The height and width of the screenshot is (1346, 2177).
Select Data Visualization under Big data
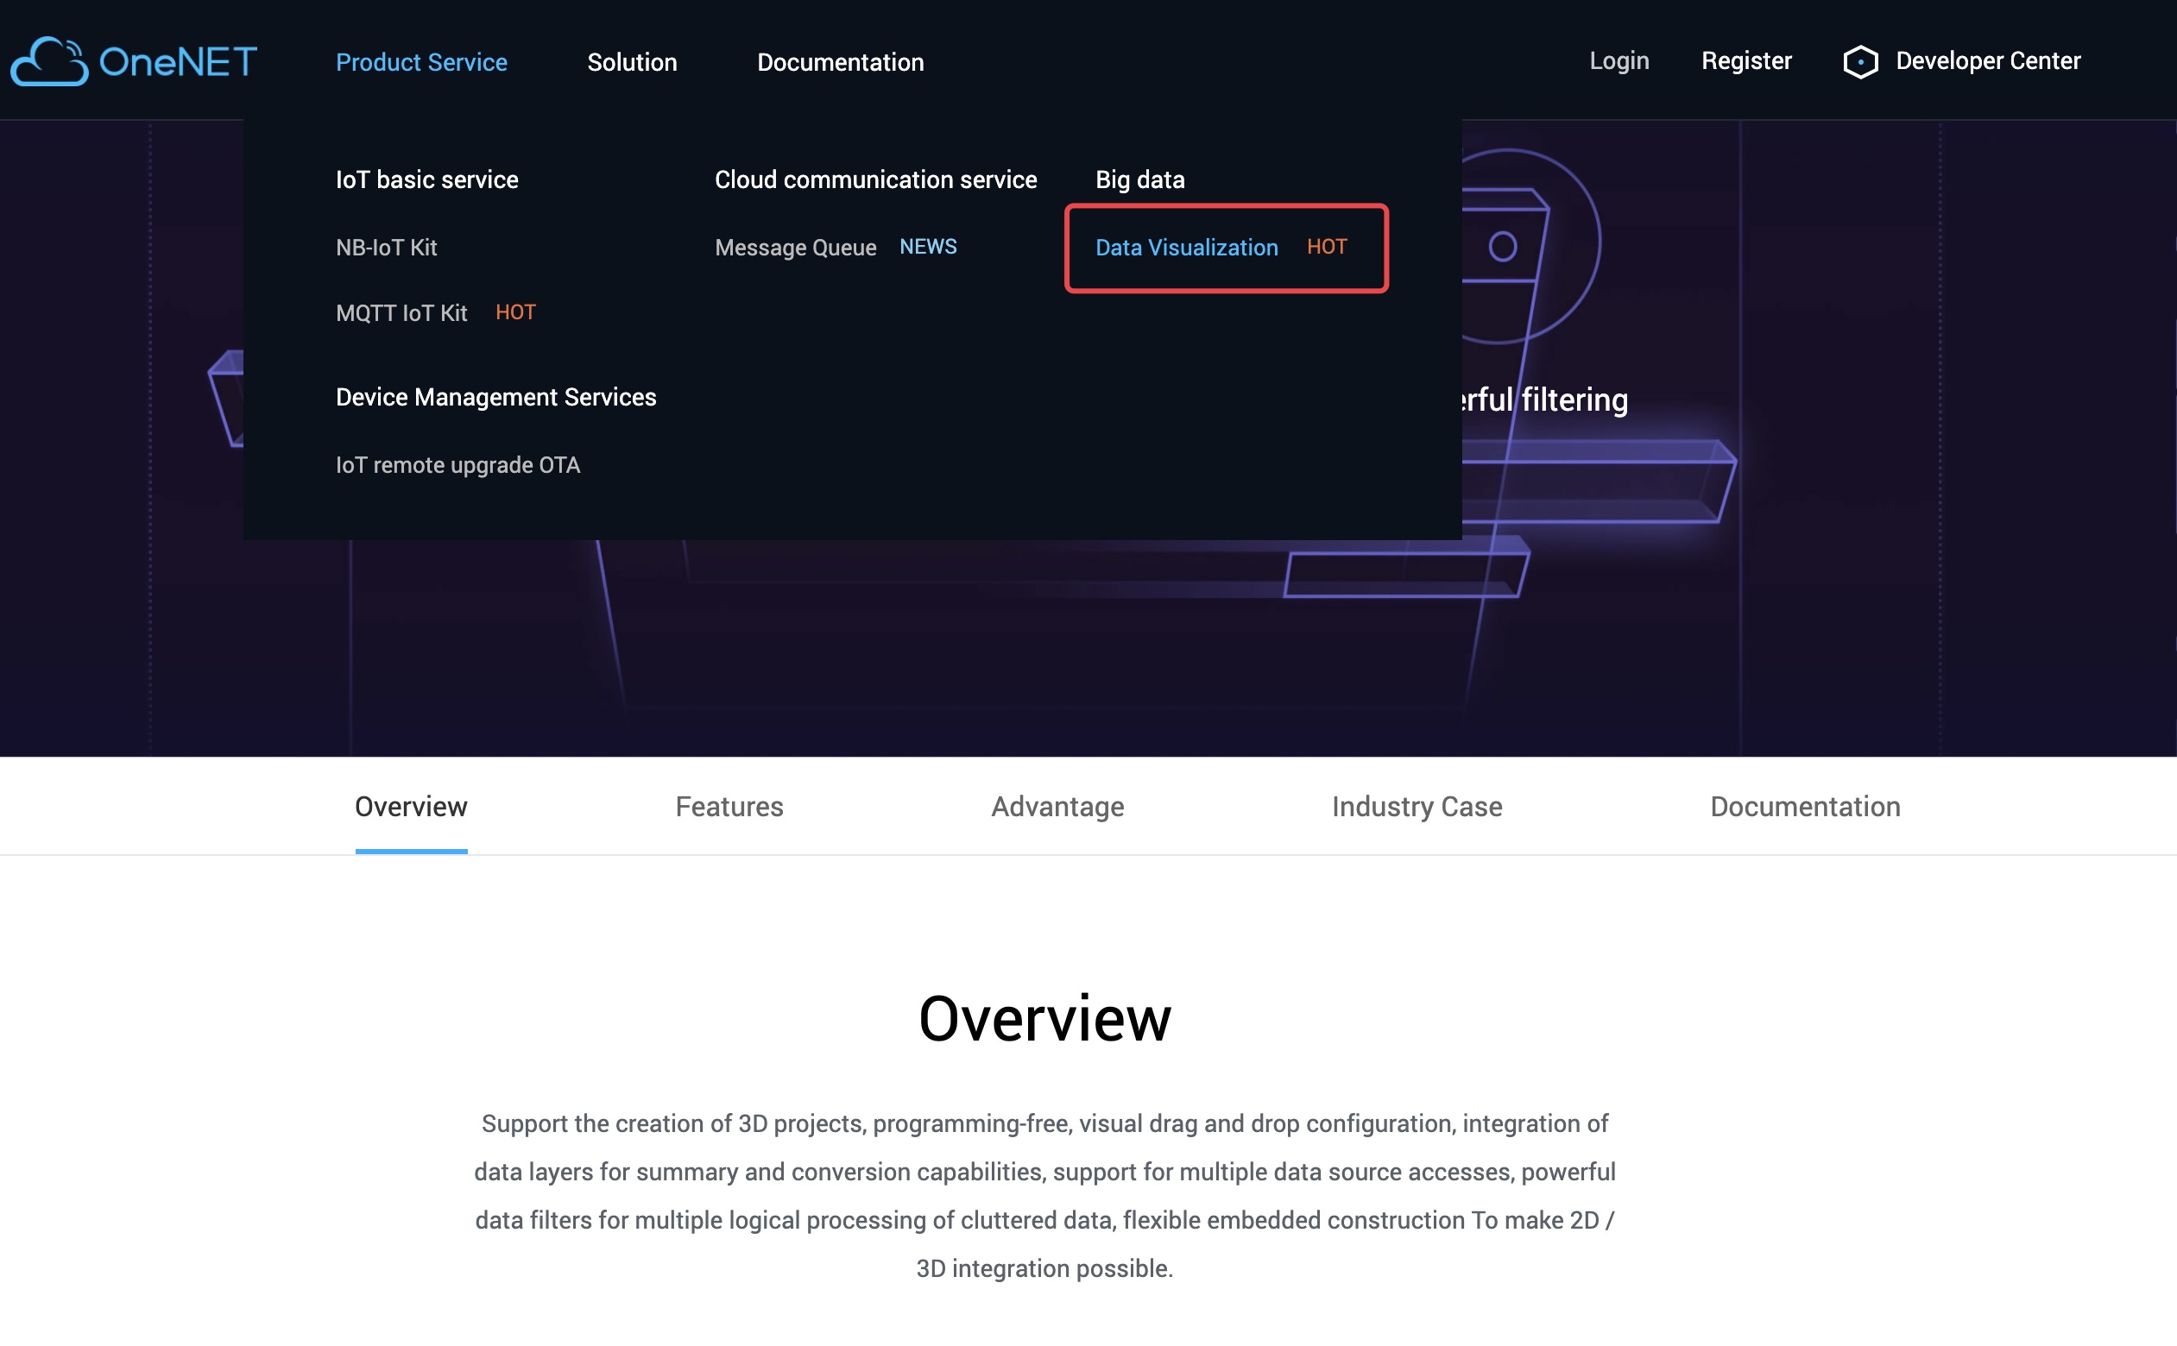1186,247
